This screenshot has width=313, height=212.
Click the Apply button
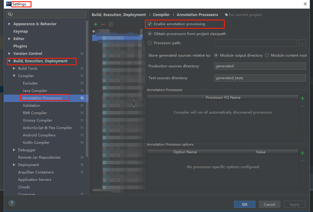pos(295,204)
